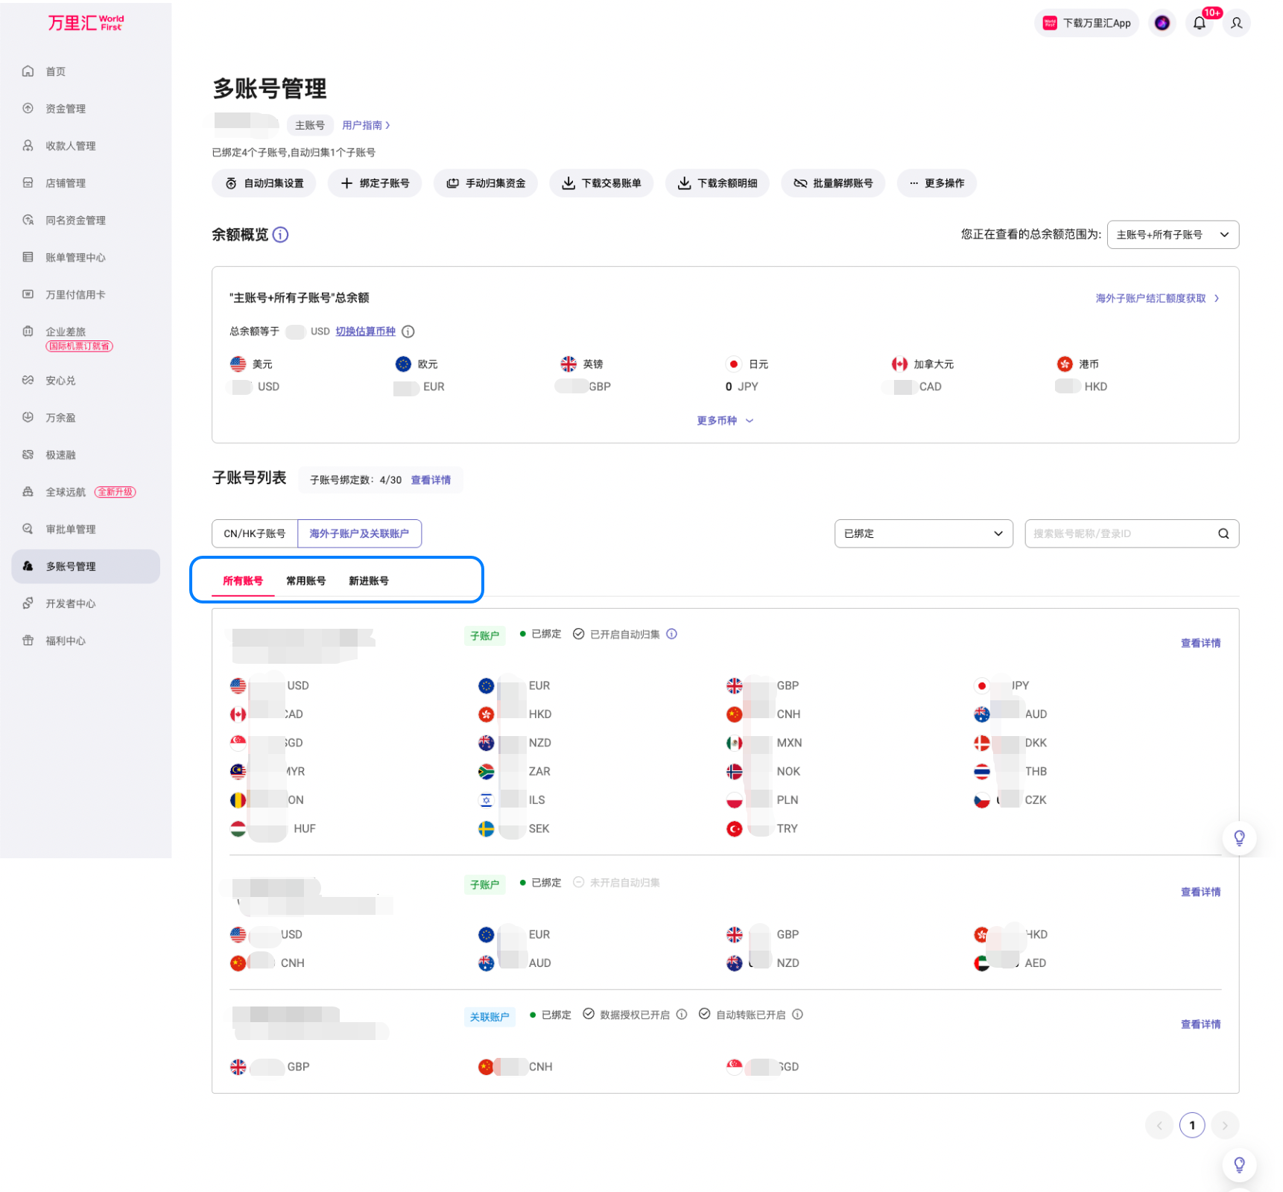Click the 绑定子账号 button
The width and height of the screenshot is (1283, 1192).
pos(375,183)
